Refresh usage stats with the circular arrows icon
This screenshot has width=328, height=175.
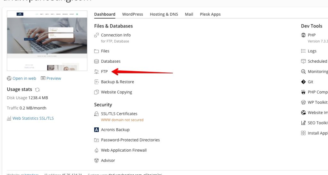(37, 90)
